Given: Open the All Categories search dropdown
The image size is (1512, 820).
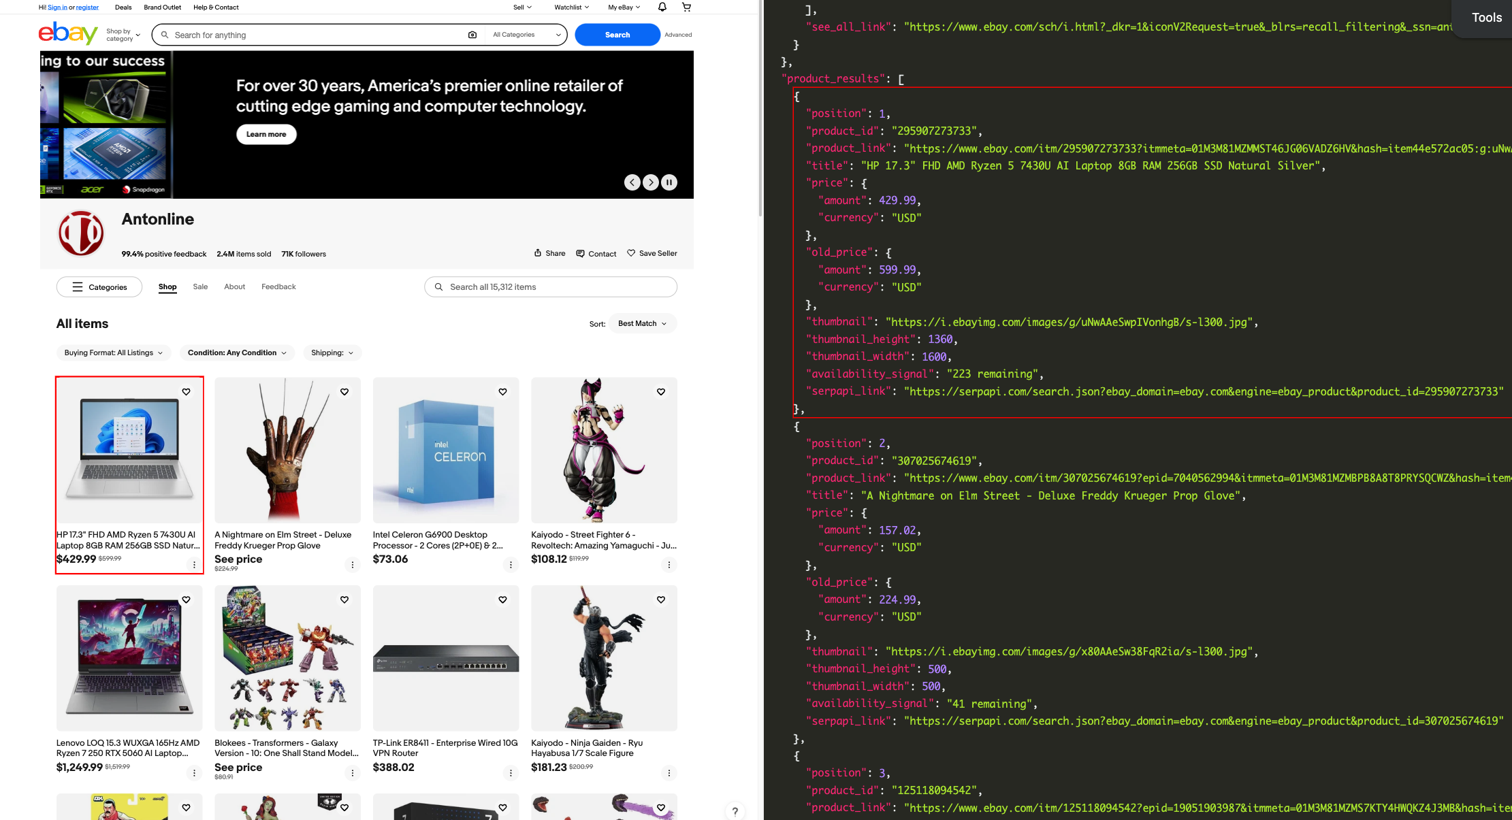Looking at the screenshot, I should 526,35.
